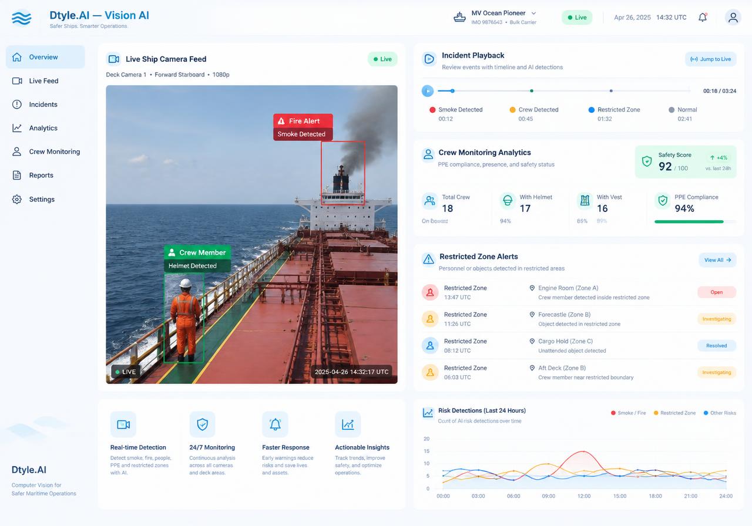This screenshot has width=752, height=526.
Task: Toggle the Other Risks chart legend
Action: pyautogui.click(x=720, y=413)
